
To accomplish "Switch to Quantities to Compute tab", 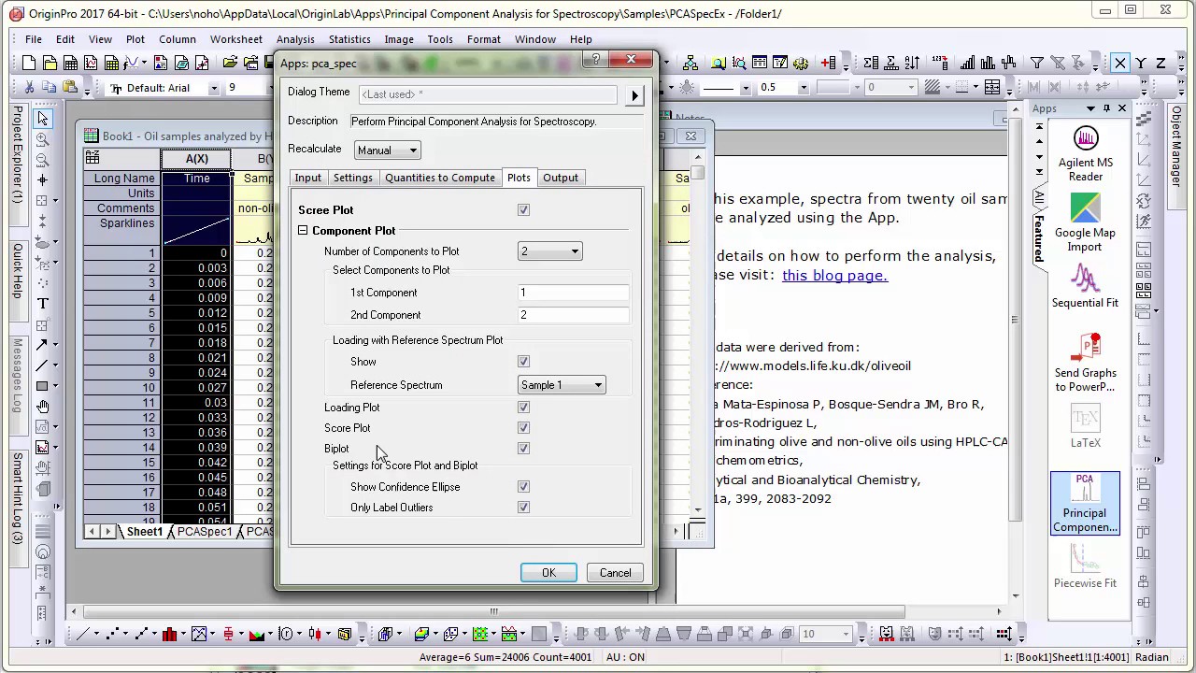I will 440,178.
